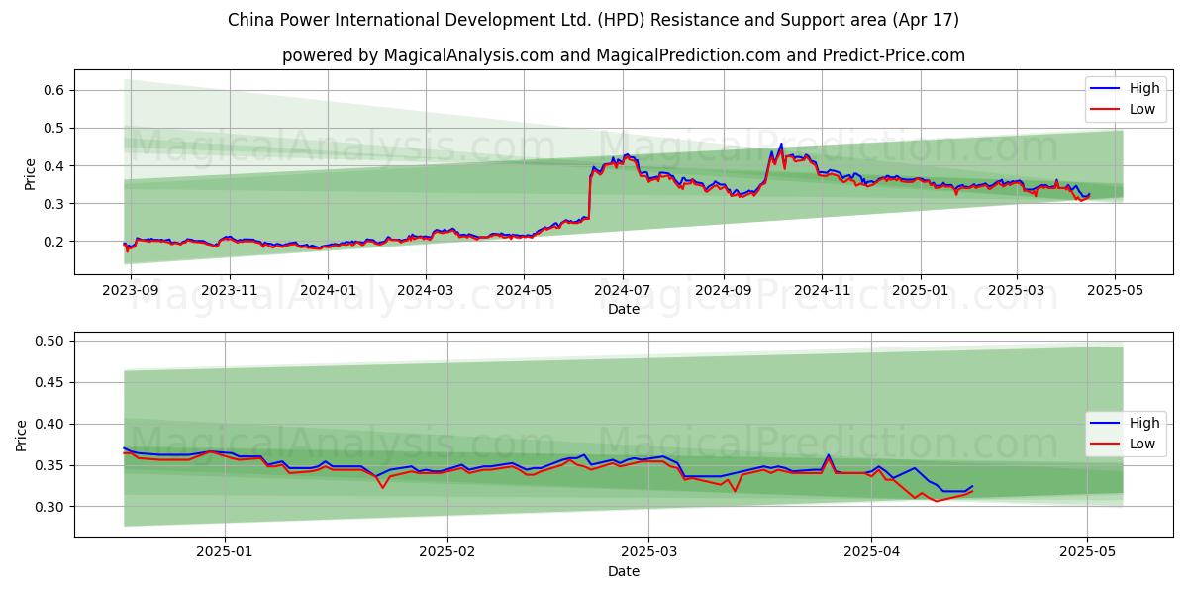Click the '2023-09' tick label on top chart

tap(130, 291)
